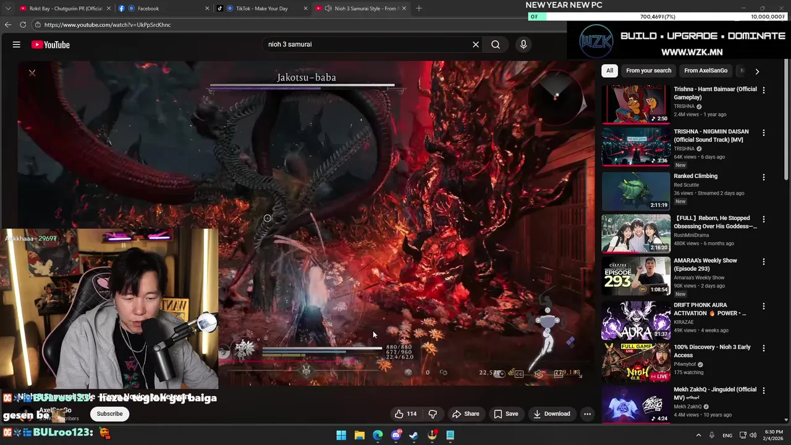Open Microsoft Edge from the taskbar
Image resolution: width=791 pixels, height=445 pixels.
(378, 435)
